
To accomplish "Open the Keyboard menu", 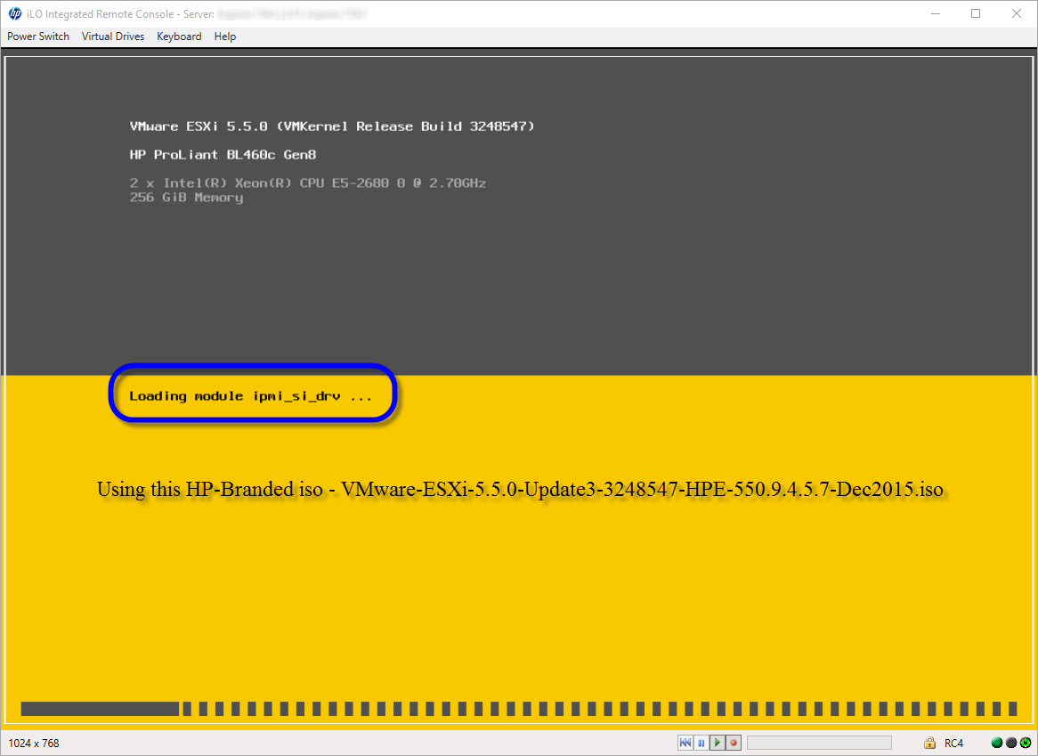I will (178, 37).
